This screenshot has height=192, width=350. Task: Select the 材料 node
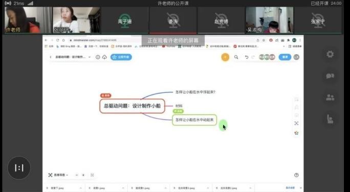click(179, 106)
